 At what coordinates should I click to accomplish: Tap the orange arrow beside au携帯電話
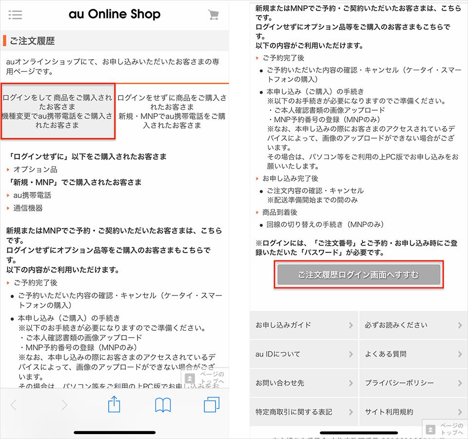tap(8, 195)
